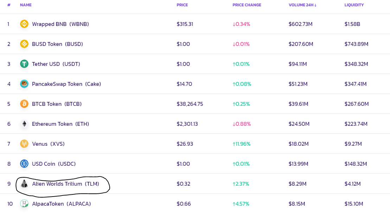This screenshot has width=390, height=213.
Task: Open the Wrapped BNB (WBNB) token link
Action: coord(60,24)
